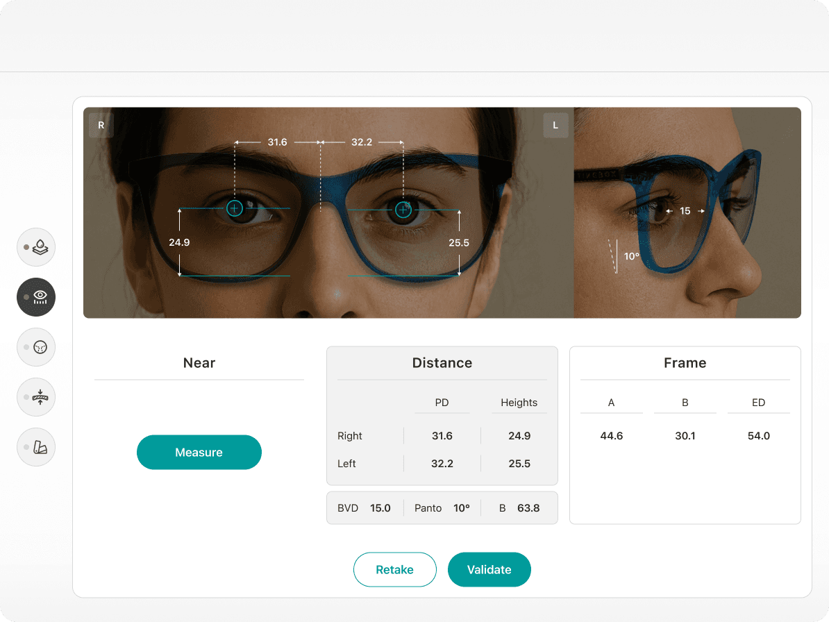Open the lens thickness compression step icon

click(36, 397)
